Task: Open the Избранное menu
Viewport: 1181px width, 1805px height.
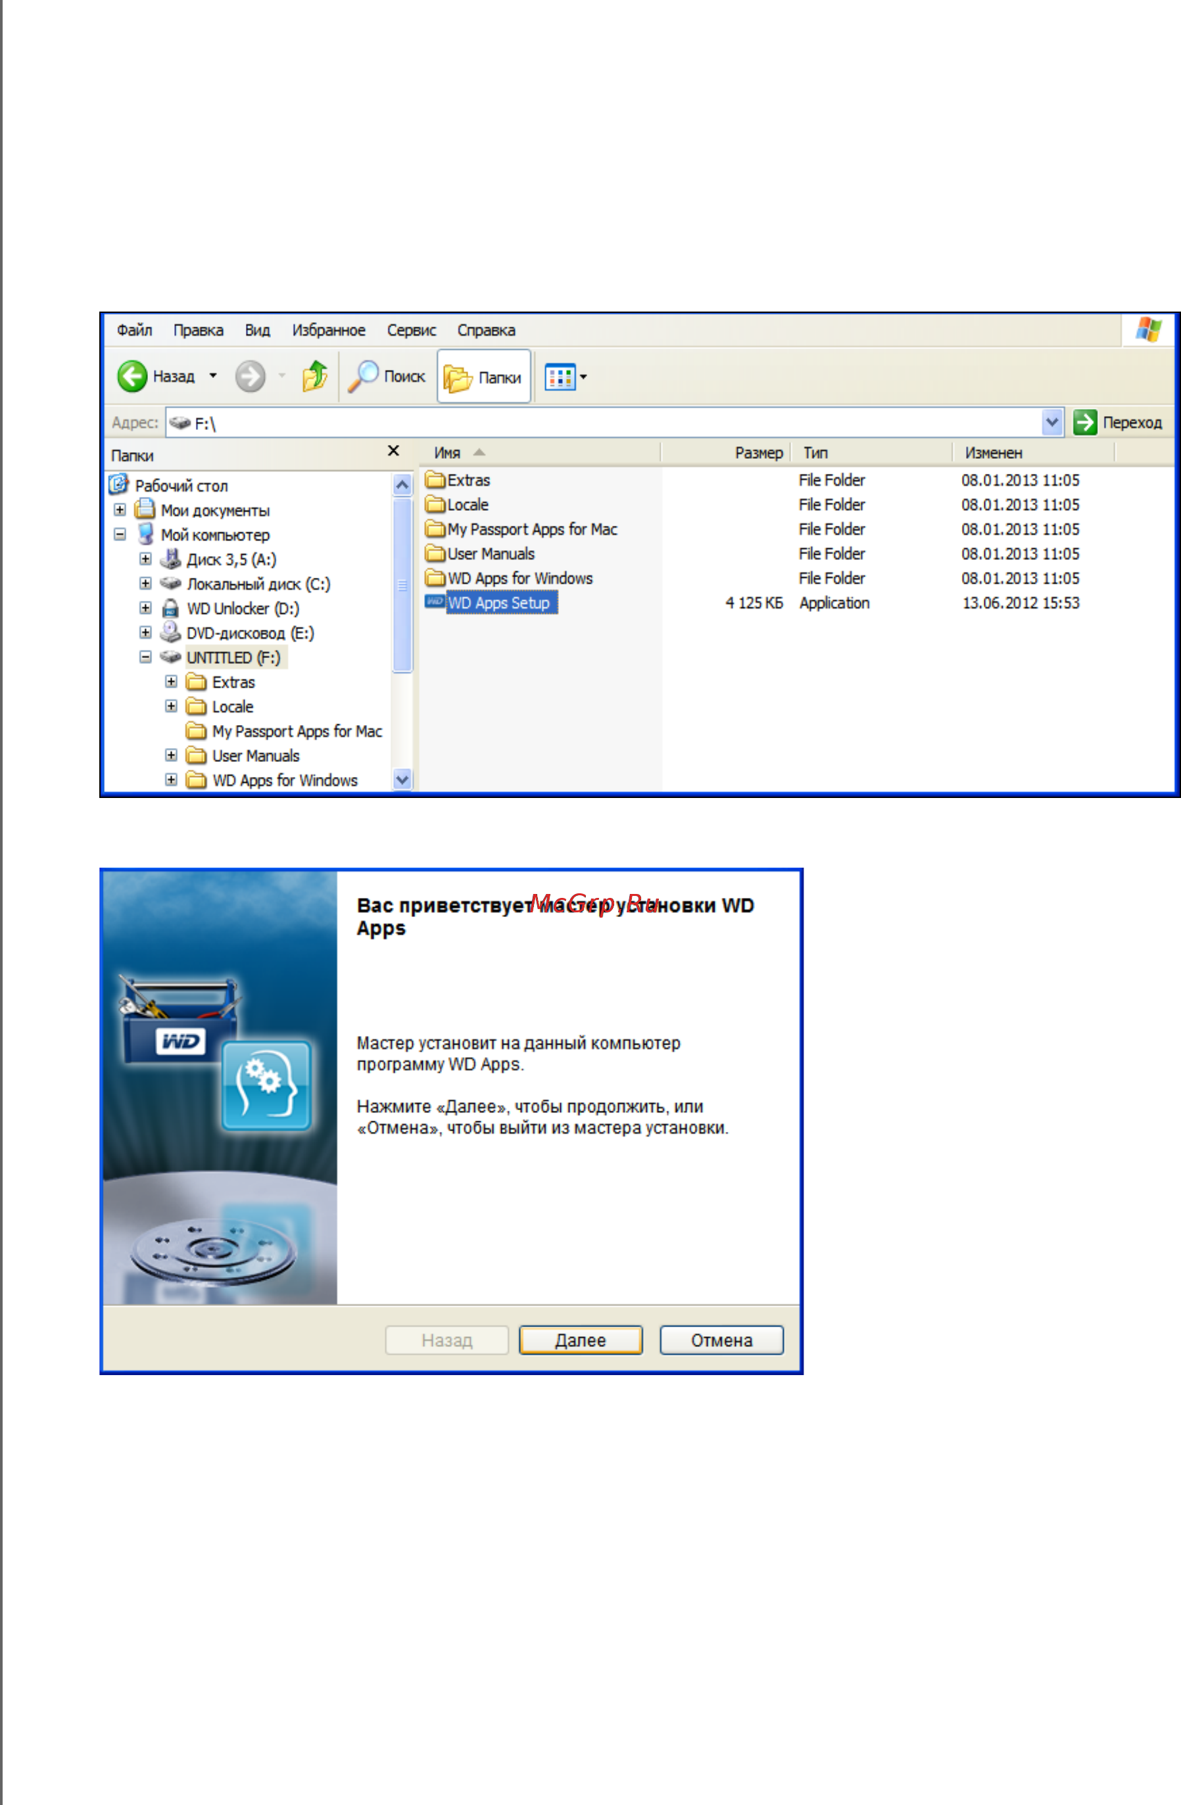Action: (x=328, y=331)
